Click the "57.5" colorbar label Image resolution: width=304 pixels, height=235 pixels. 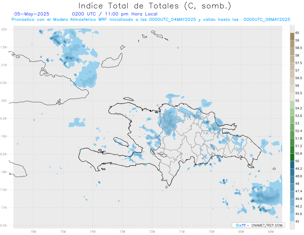click(299, 63)
